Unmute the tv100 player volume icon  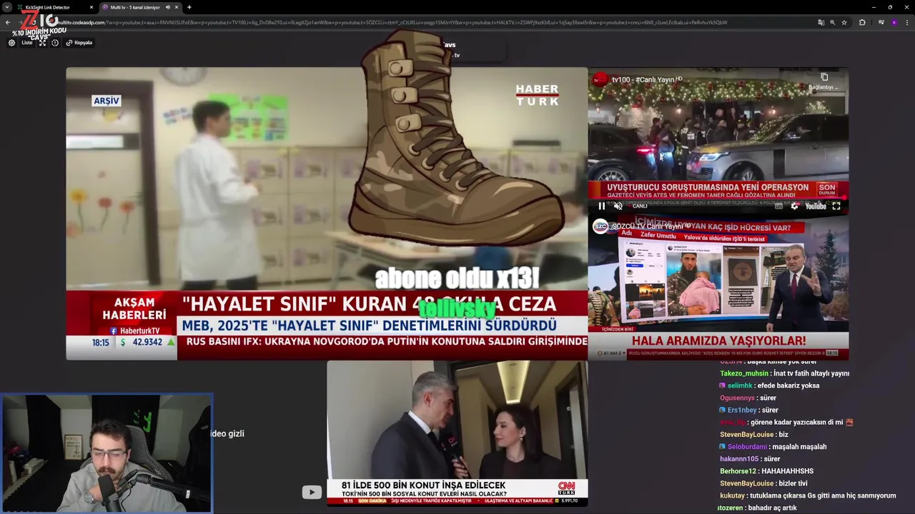[x=618, y=206]
